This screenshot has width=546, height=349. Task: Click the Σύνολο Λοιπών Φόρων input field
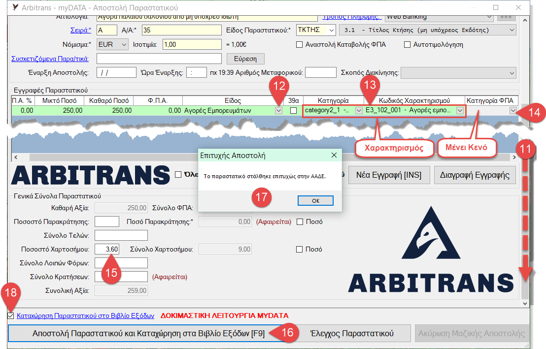click(x=121, y=263)
